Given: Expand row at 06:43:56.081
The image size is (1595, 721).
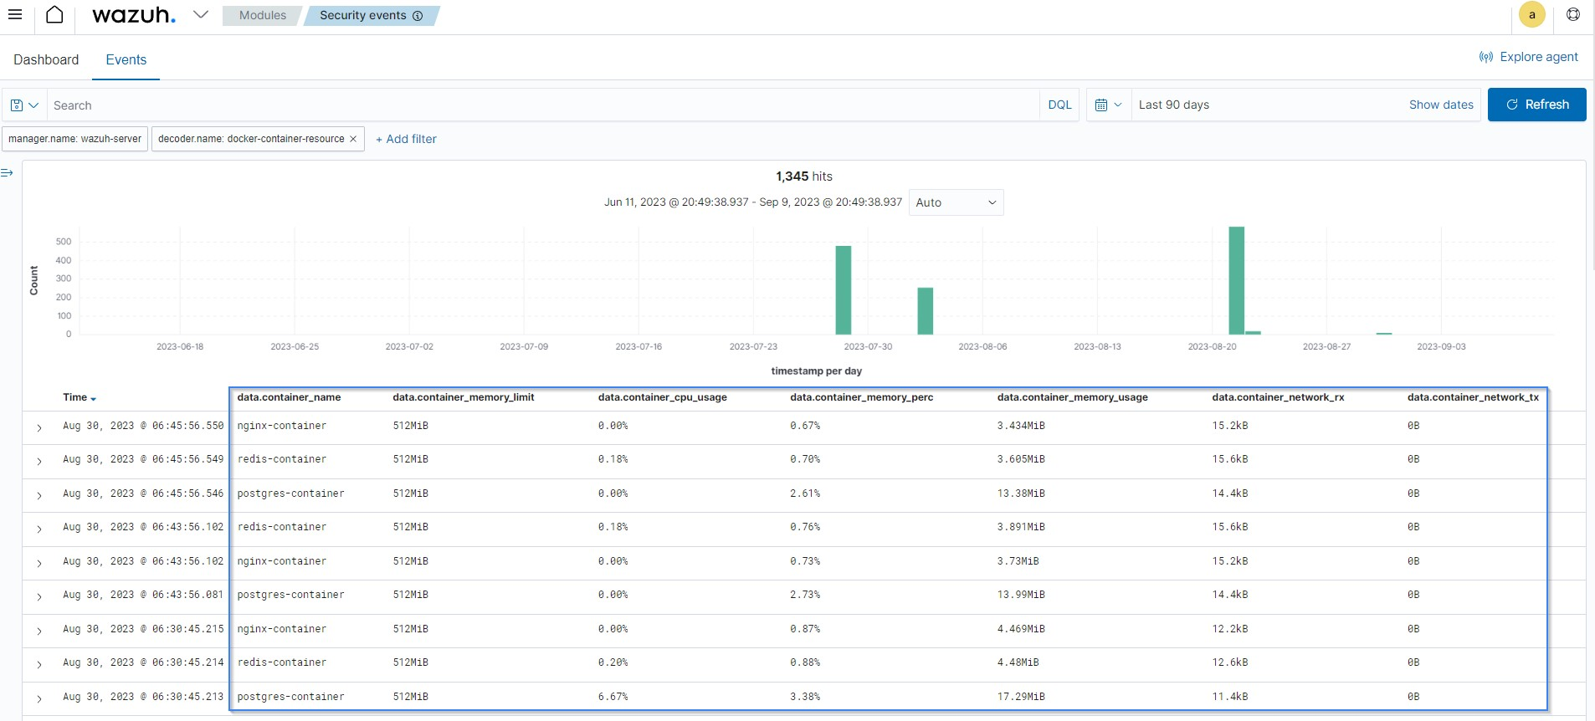Looking at the screenshot, I should click(x=38, y=596).
